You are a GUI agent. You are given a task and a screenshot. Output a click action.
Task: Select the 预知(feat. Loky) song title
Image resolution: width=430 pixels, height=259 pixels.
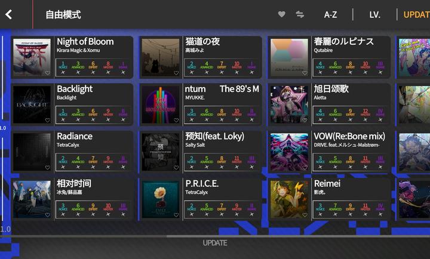(x=214, y=136)
